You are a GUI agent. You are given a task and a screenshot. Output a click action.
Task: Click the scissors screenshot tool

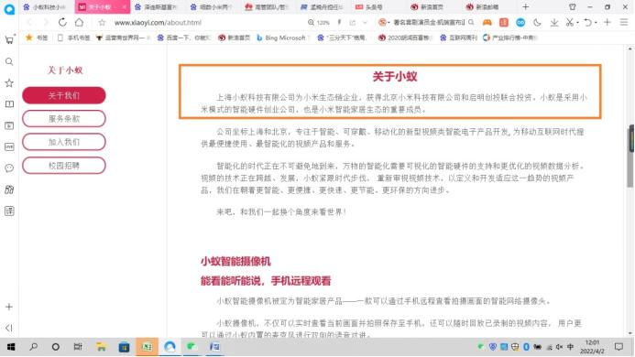[569, 23]
